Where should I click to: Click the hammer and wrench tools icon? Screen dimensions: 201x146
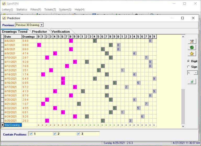click(x=192, y=41)
